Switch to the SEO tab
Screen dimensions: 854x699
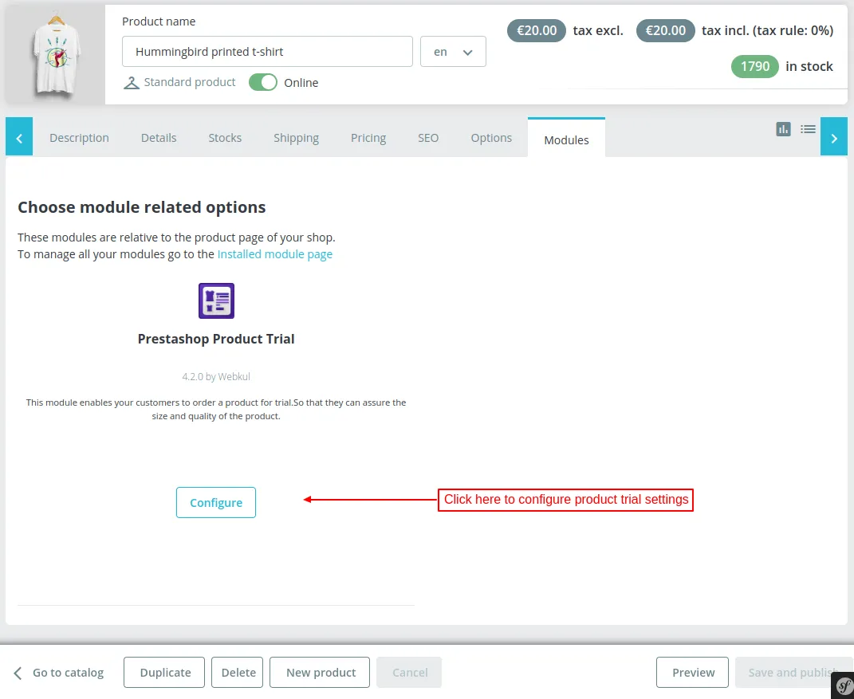(428, 138)
